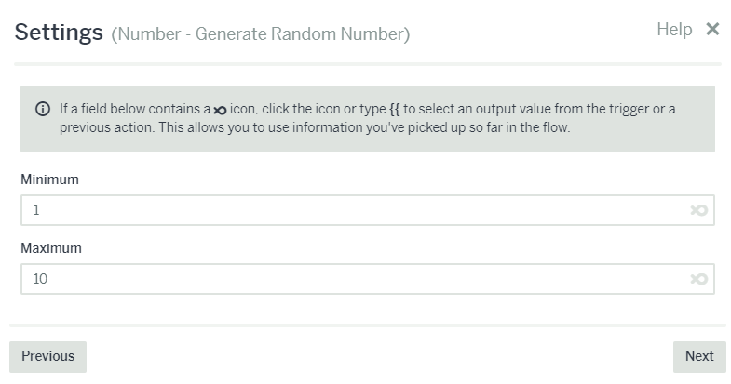This screenshot has width=731, height=384.
Task: Click the Minimum field label
Action: [49, 179]
